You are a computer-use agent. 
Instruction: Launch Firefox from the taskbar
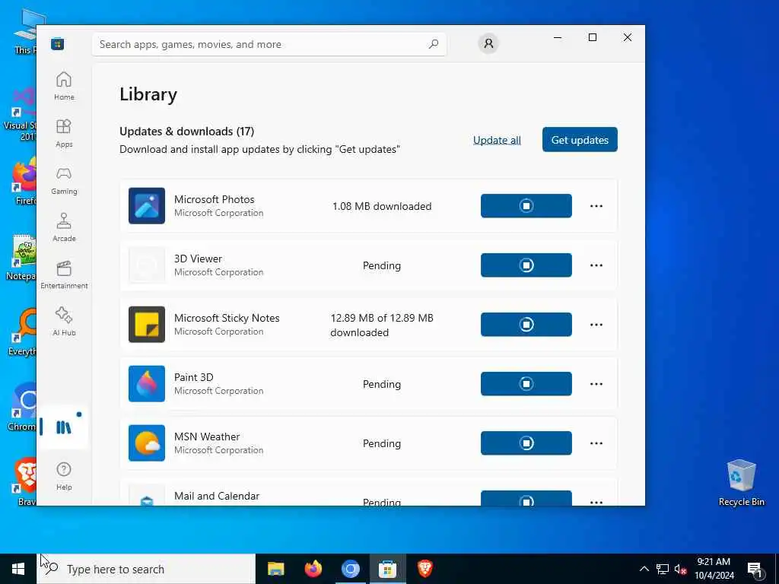pos(313,569)
